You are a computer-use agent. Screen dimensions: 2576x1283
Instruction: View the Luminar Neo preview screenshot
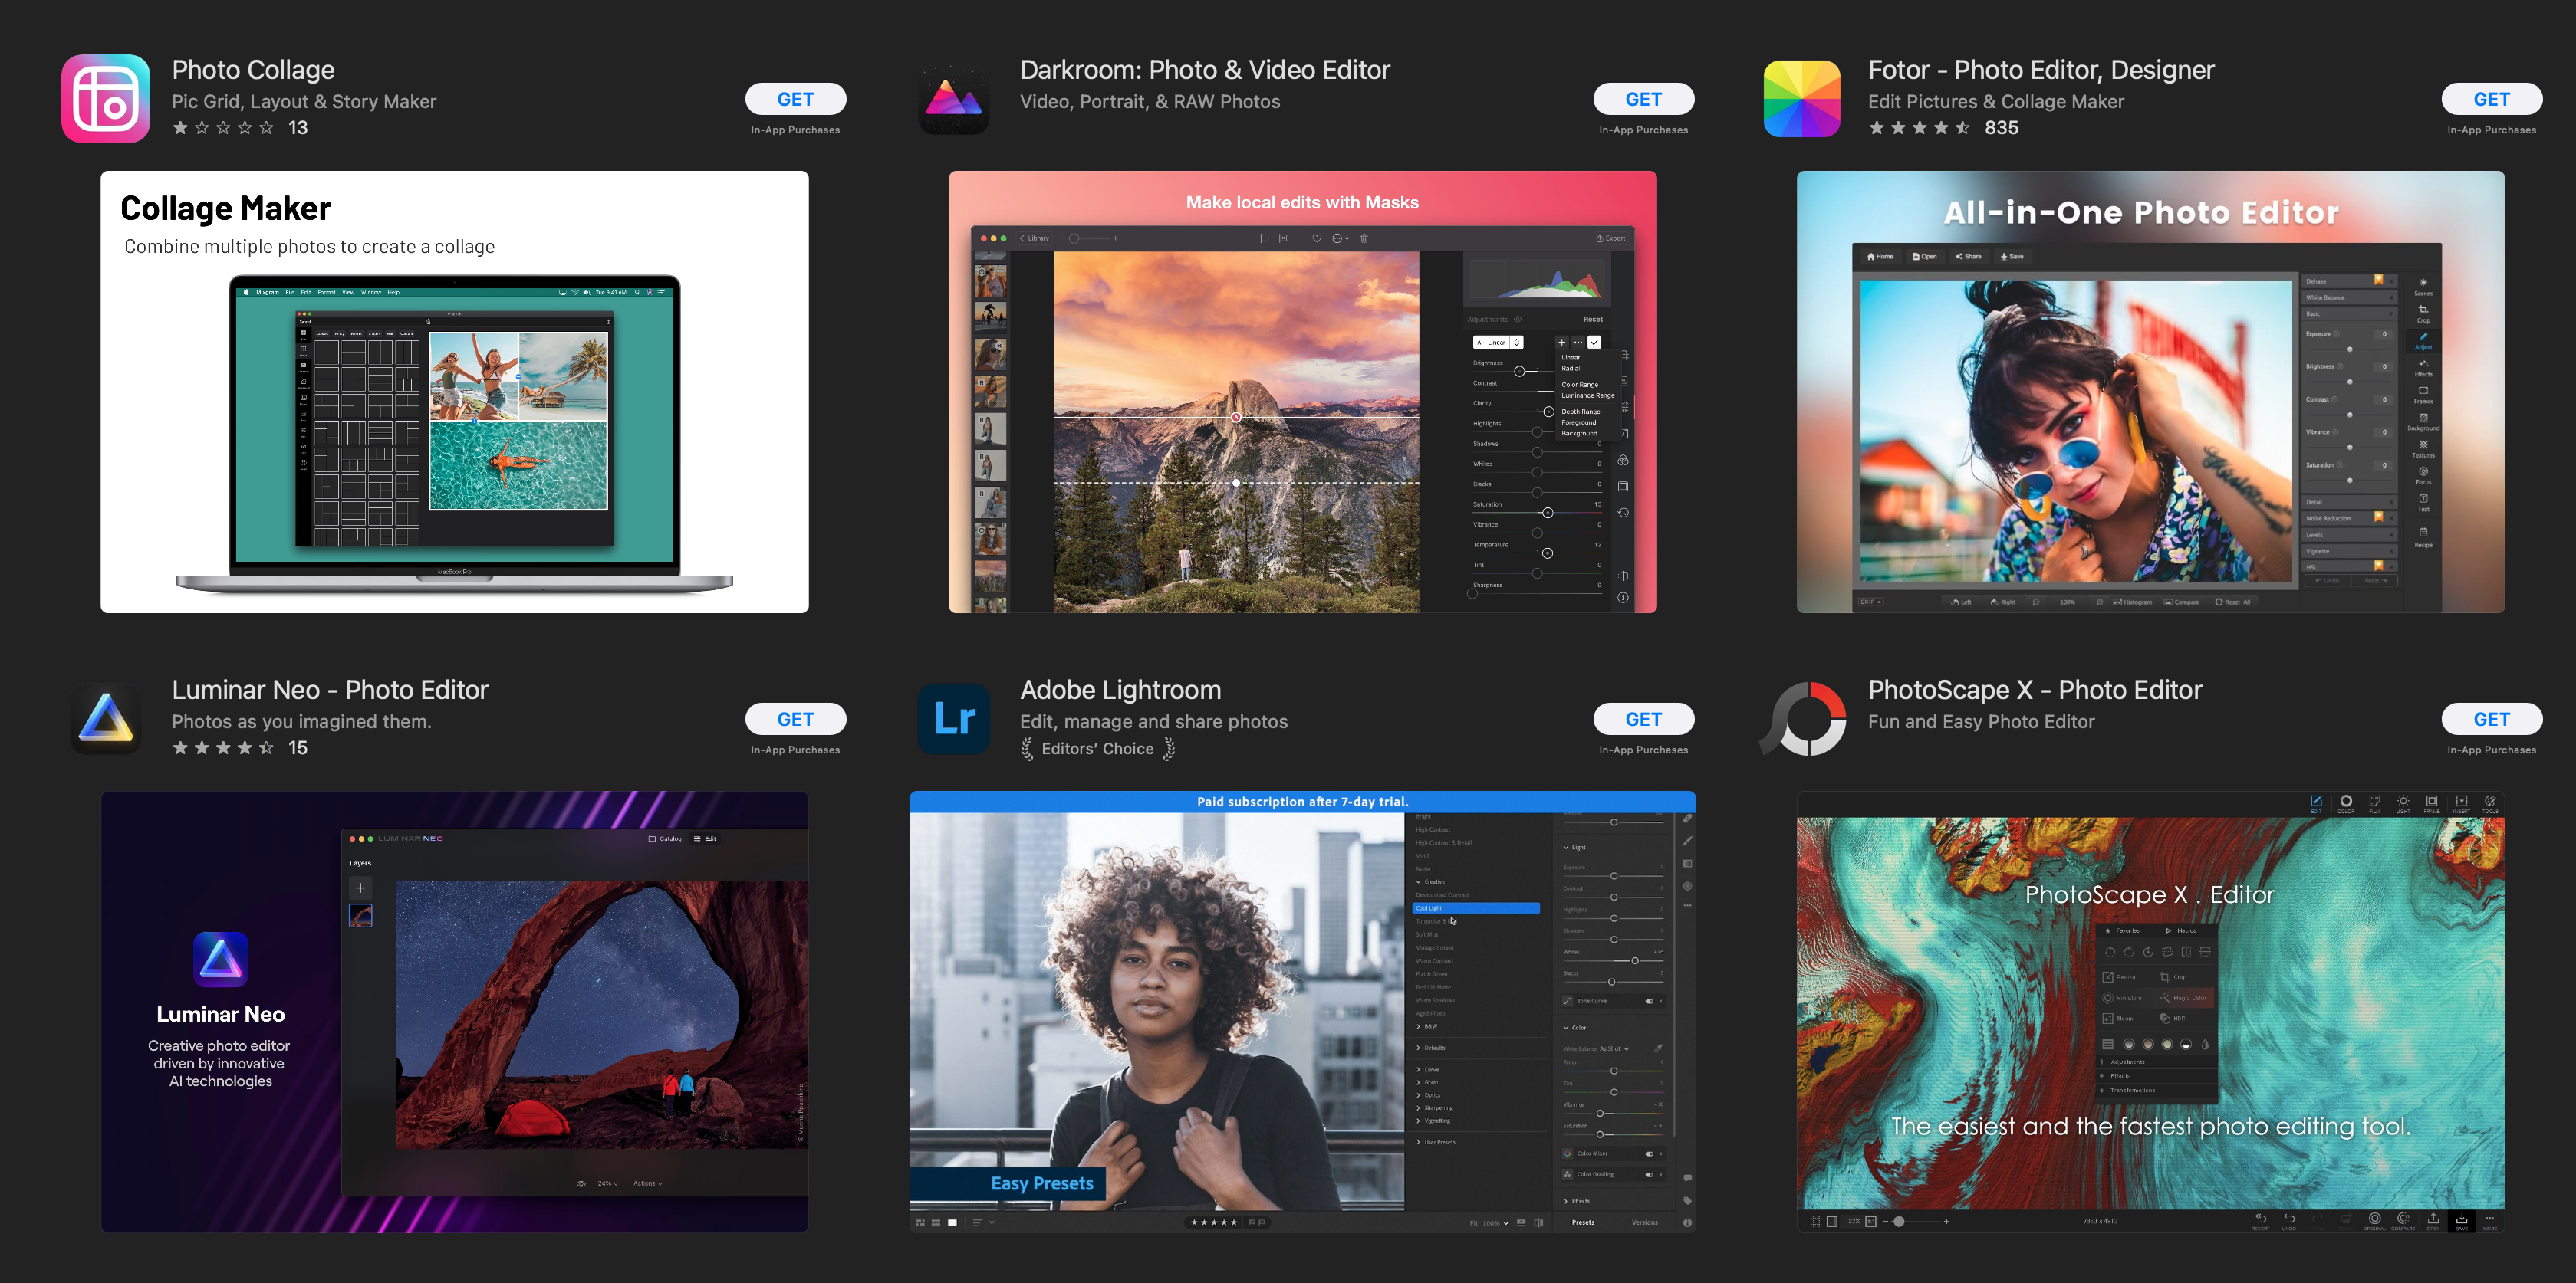(x=454, y=1011)
